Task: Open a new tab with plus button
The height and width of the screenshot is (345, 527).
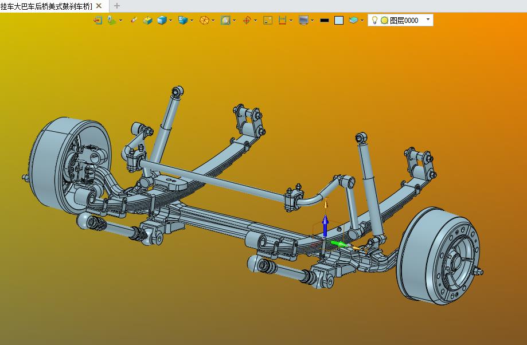Action: (116, 6)
